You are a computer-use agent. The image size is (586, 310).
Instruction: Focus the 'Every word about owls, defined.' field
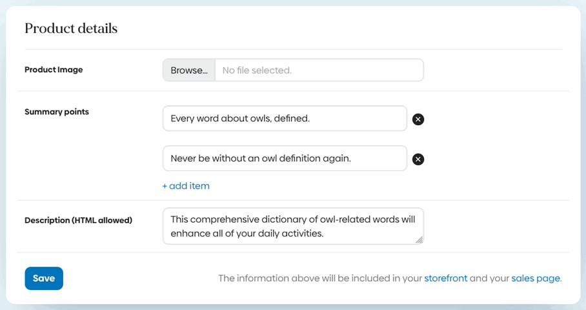tap(285, 119)
